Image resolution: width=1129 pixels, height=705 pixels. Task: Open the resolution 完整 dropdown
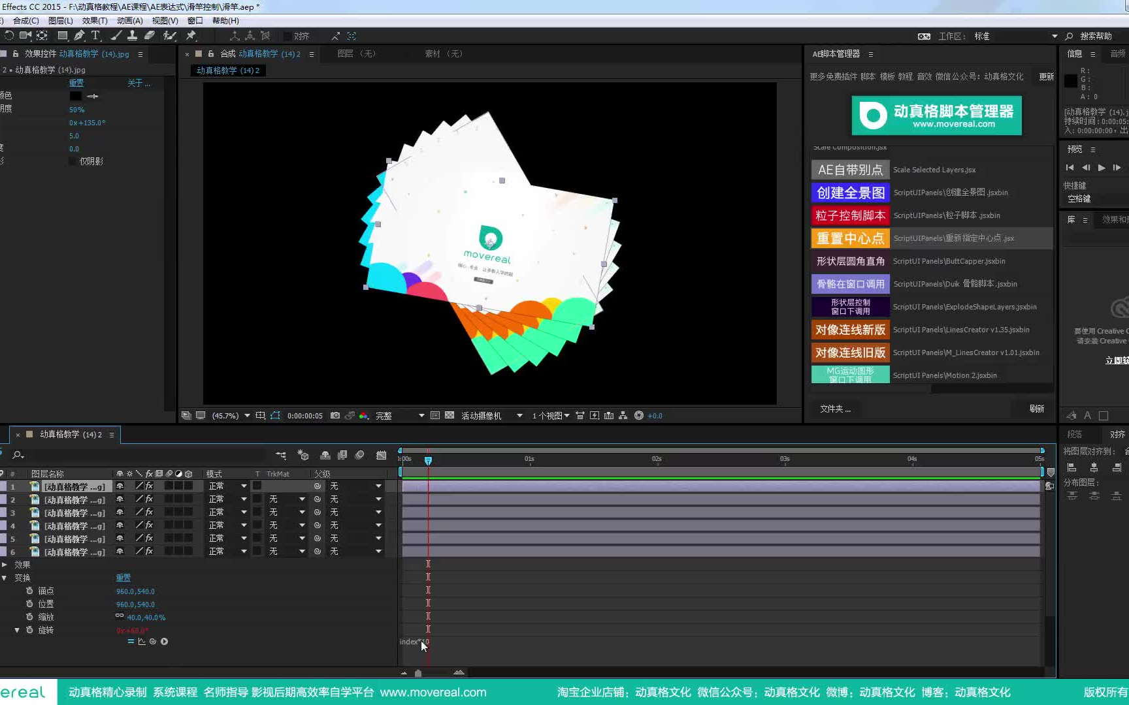pyautogui.click(x=400, y=416)
